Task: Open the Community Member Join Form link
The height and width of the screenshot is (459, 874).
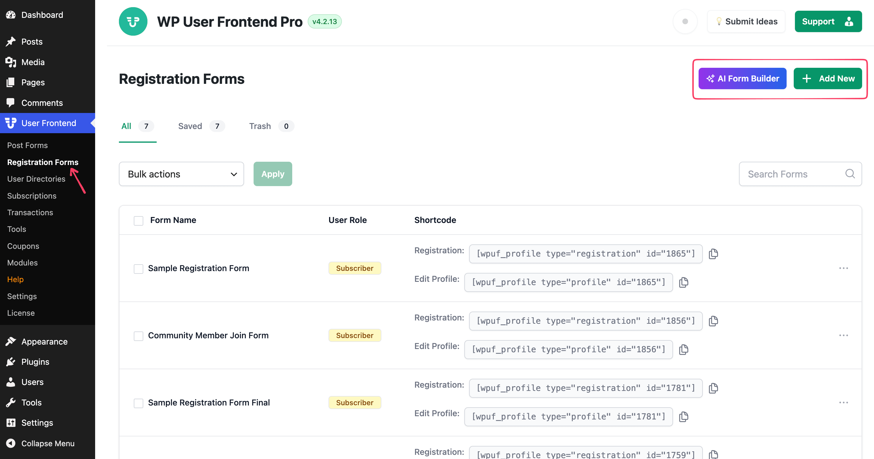Action: (208, 336)
